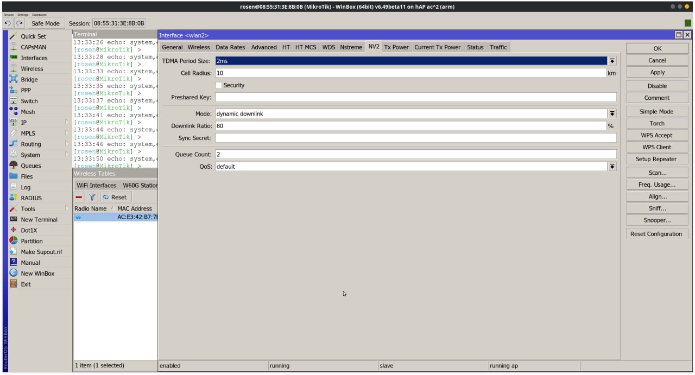Click the undo arrow toolbar icon
Image resolution: width=695 pixels, height=375 pixels.
point(8,23)
